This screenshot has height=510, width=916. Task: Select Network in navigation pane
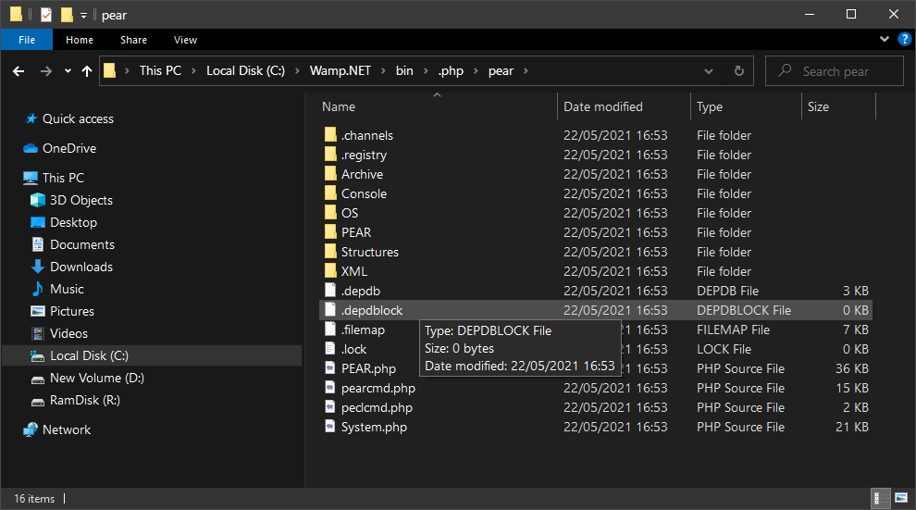pos(67,429)
